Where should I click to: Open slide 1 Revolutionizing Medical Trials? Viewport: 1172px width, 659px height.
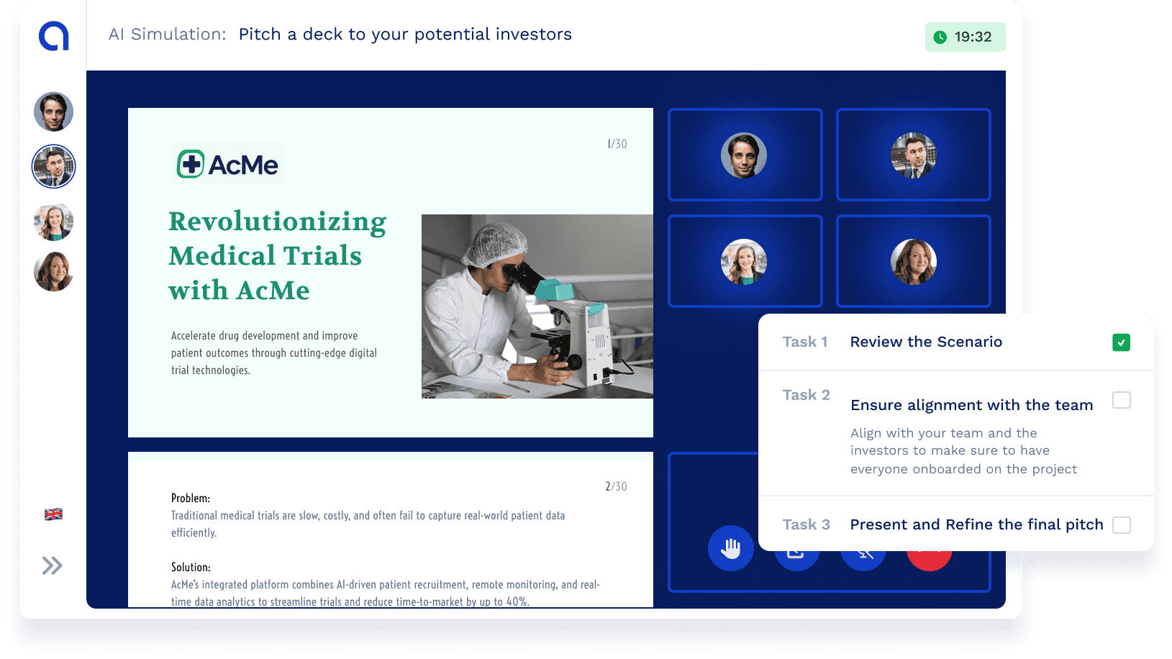click(390, 272)
